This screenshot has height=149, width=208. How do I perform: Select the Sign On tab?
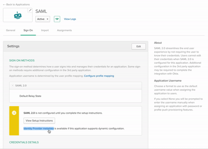pyautogui.click(x=28, y=30)
